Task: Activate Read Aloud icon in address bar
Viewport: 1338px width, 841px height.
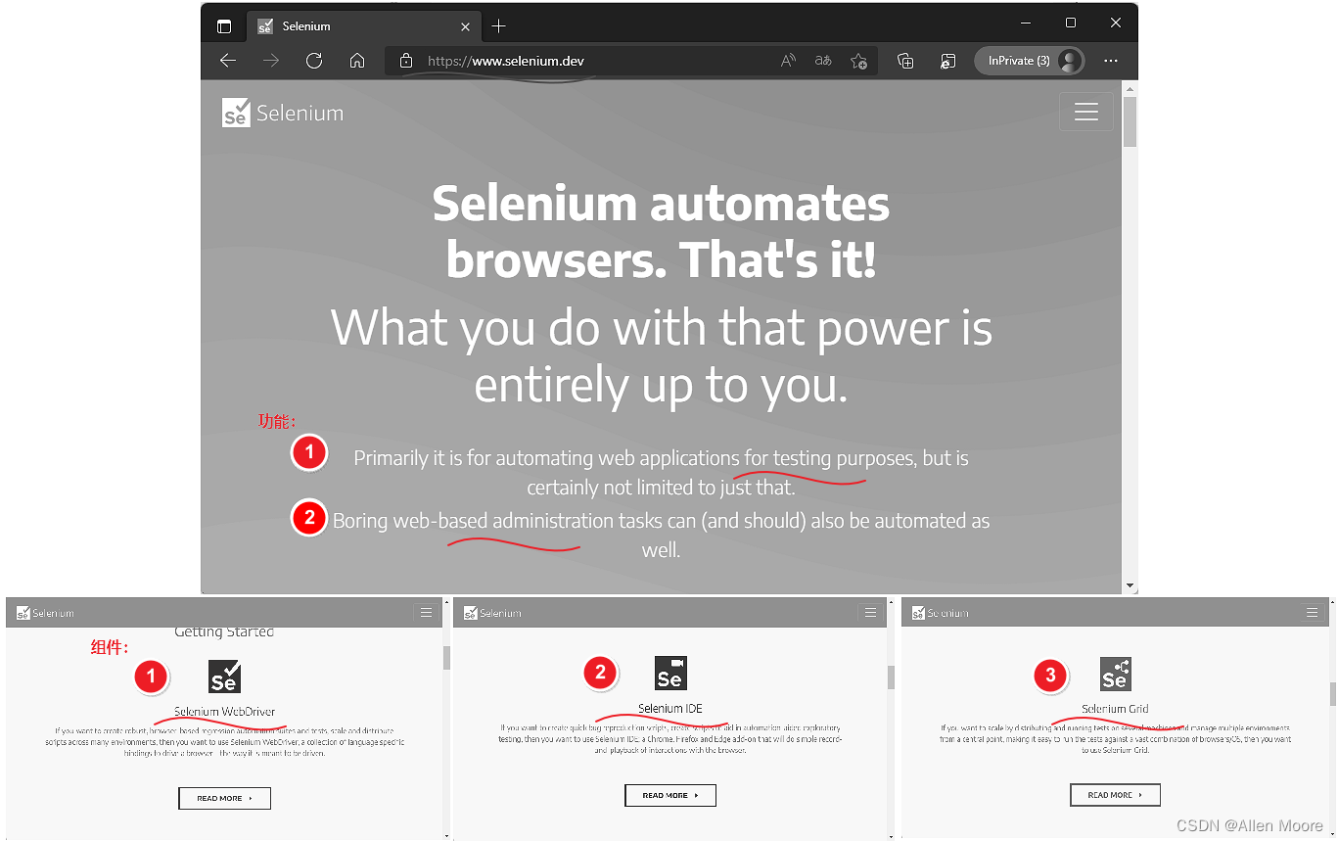Action: tap(788, 61)
